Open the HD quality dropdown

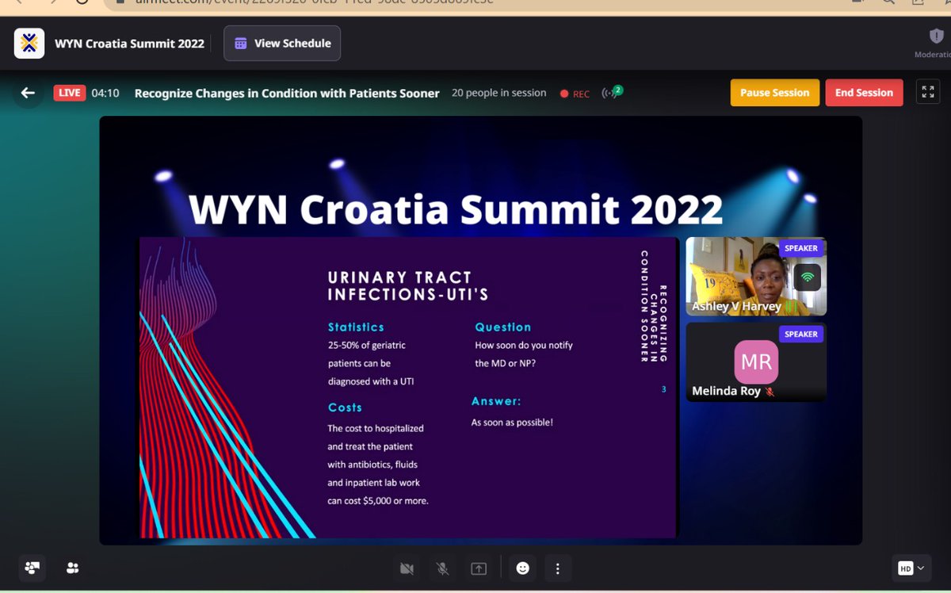tap(911, 568)
